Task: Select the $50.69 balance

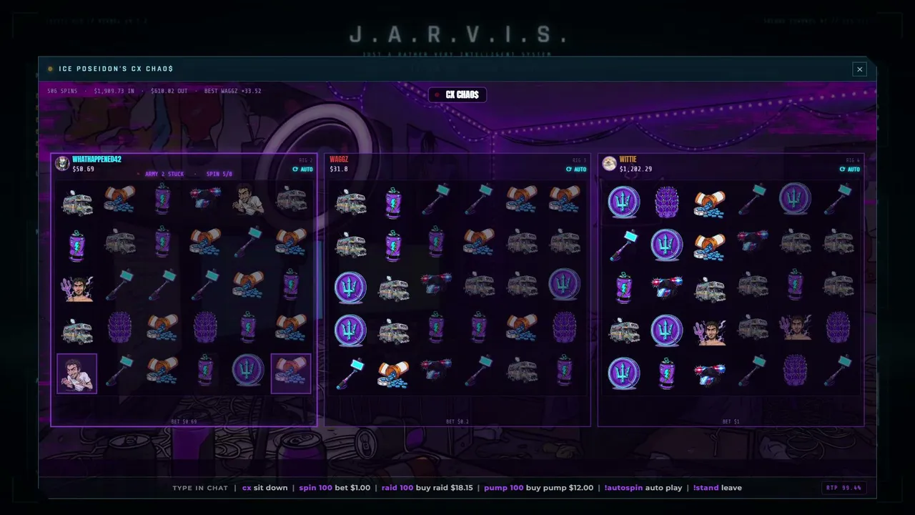Action: click(84, 170)
